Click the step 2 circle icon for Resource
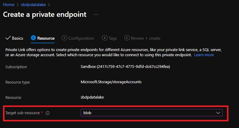Image resolution: width=239 pixels, height=128 pixels. coord(33,38)
